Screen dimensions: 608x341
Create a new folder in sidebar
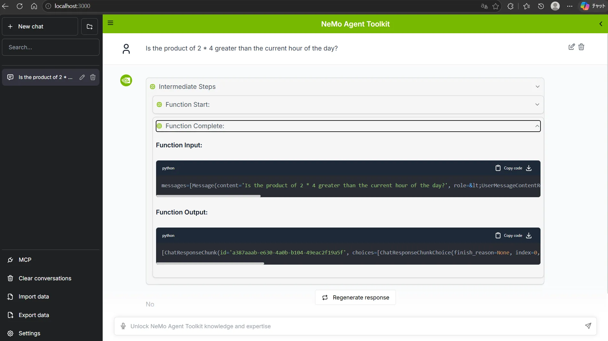coord(90,27)
